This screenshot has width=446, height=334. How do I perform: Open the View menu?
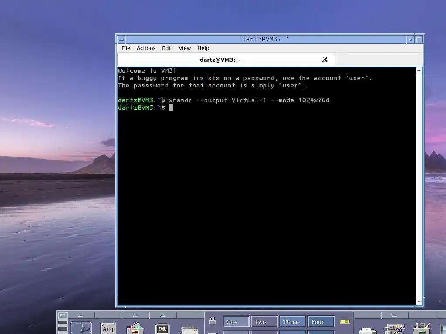point(185,48)
